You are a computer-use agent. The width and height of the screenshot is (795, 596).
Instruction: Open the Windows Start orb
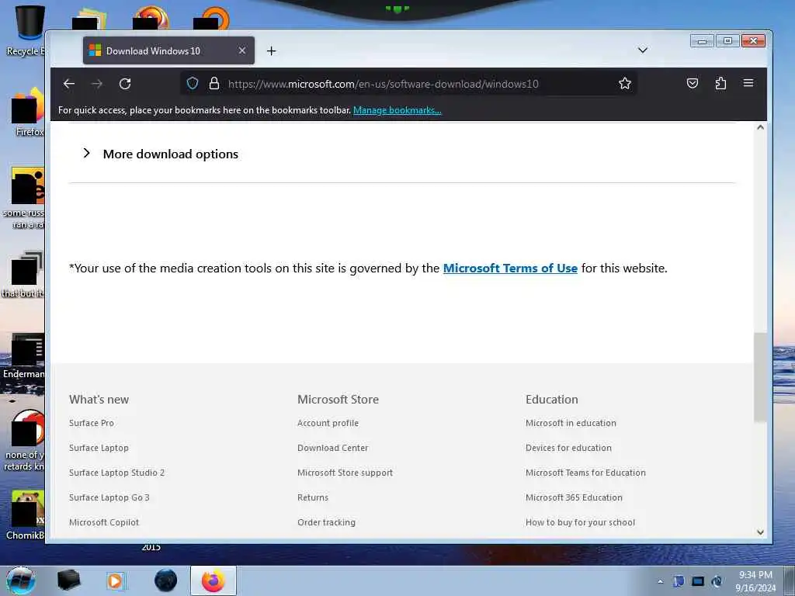click(x=21, y=580)
